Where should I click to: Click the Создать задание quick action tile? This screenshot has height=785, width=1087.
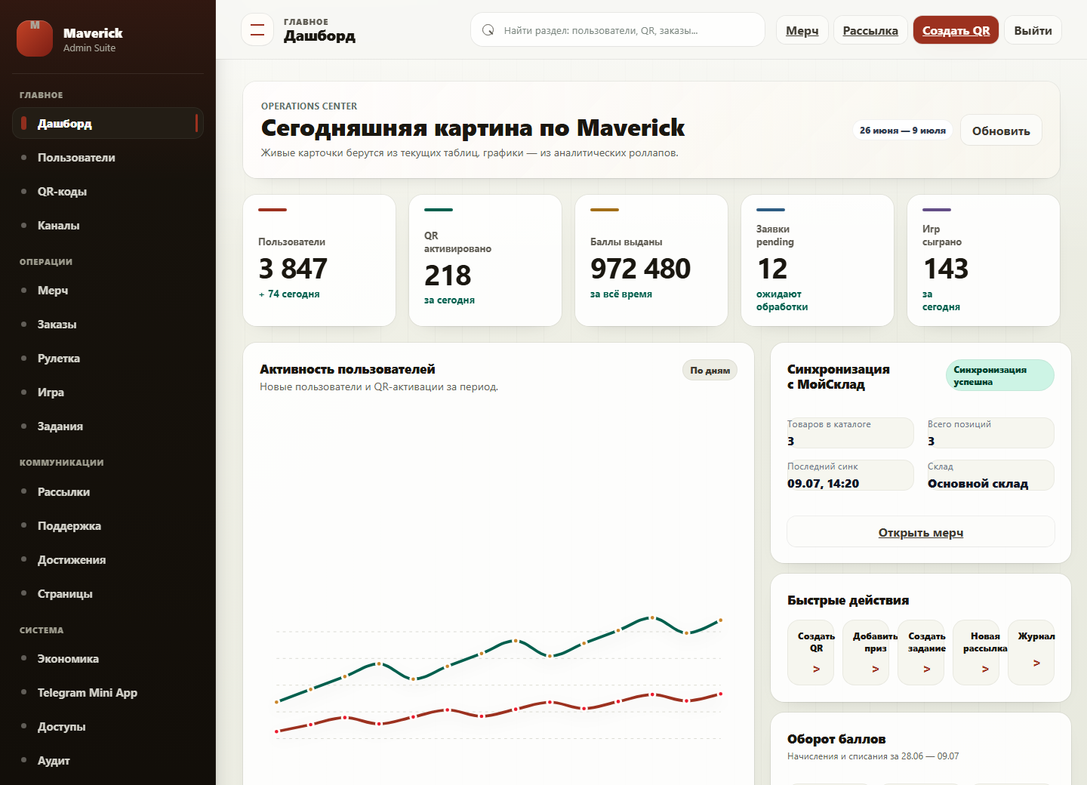tap(921, 652)
